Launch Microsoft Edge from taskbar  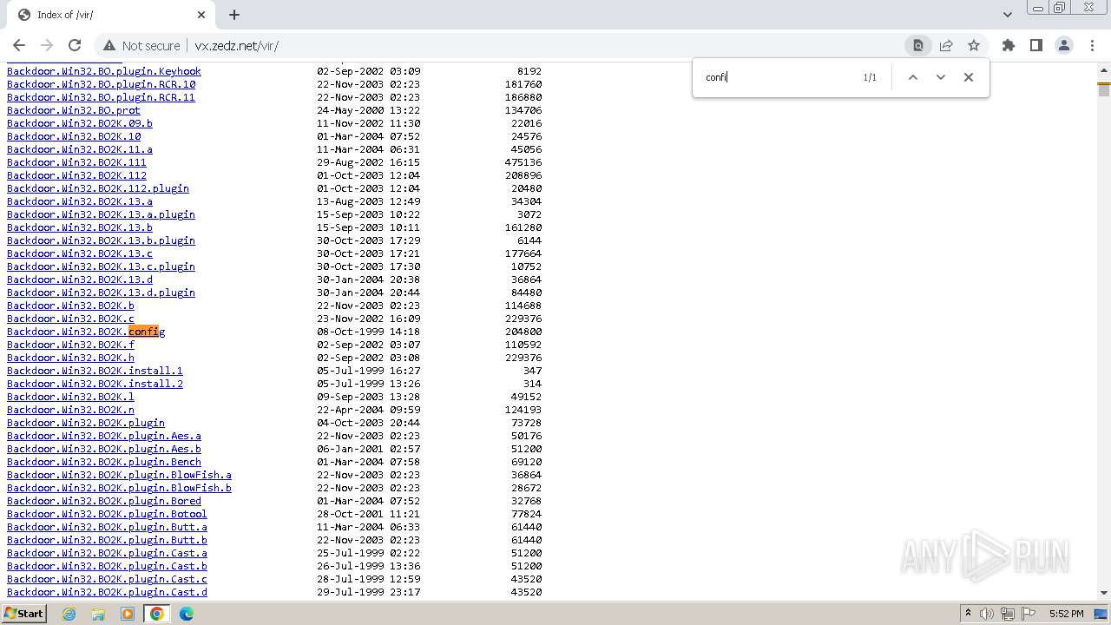[x=187, y=614]
